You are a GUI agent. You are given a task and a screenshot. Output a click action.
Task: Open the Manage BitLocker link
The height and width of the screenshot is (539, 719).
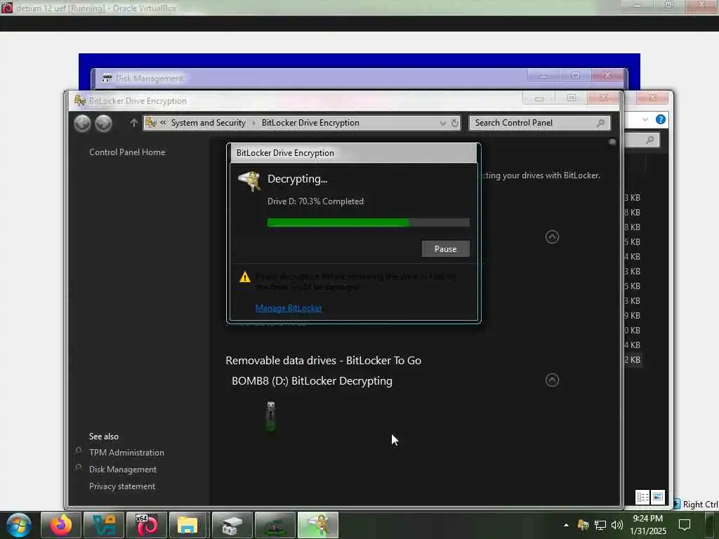click(x=289, y=308)
